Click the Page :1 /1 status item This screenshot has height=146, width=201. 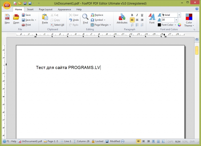pos(51,141)
